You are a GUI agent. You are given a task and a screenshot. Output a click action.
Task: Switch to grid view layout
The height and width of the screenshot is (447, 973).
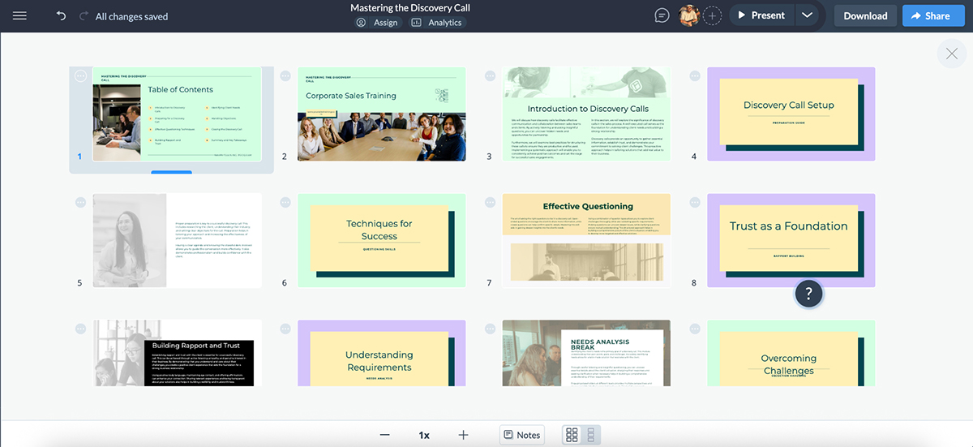click(x=572, y=435)
